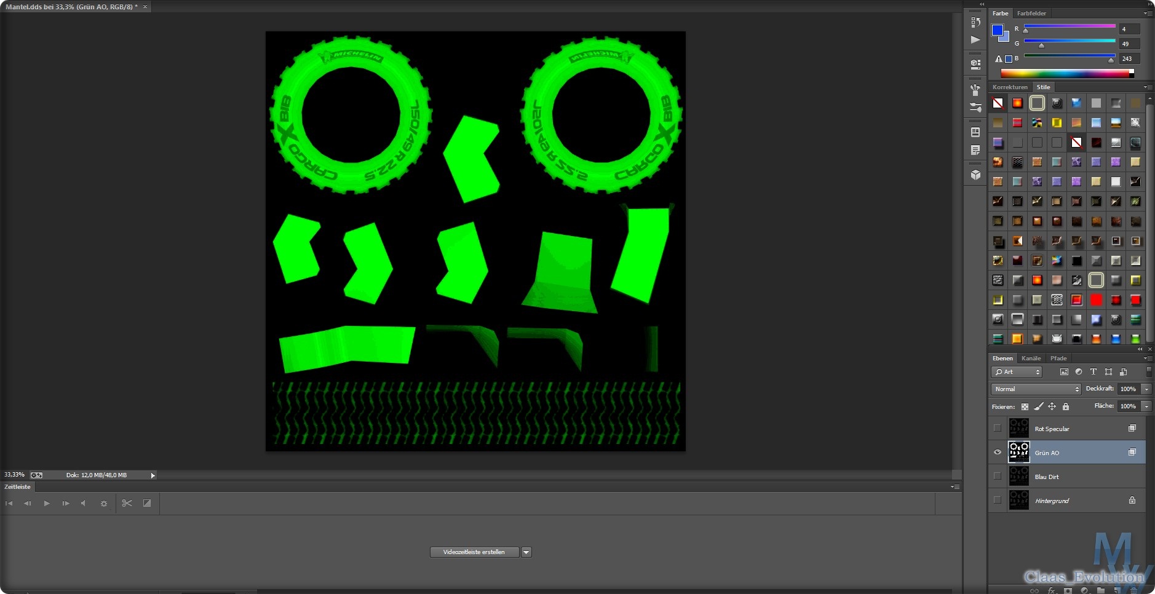Open the History panel icon
This screenshot has width=1155, height=594.
pos(975,22)
